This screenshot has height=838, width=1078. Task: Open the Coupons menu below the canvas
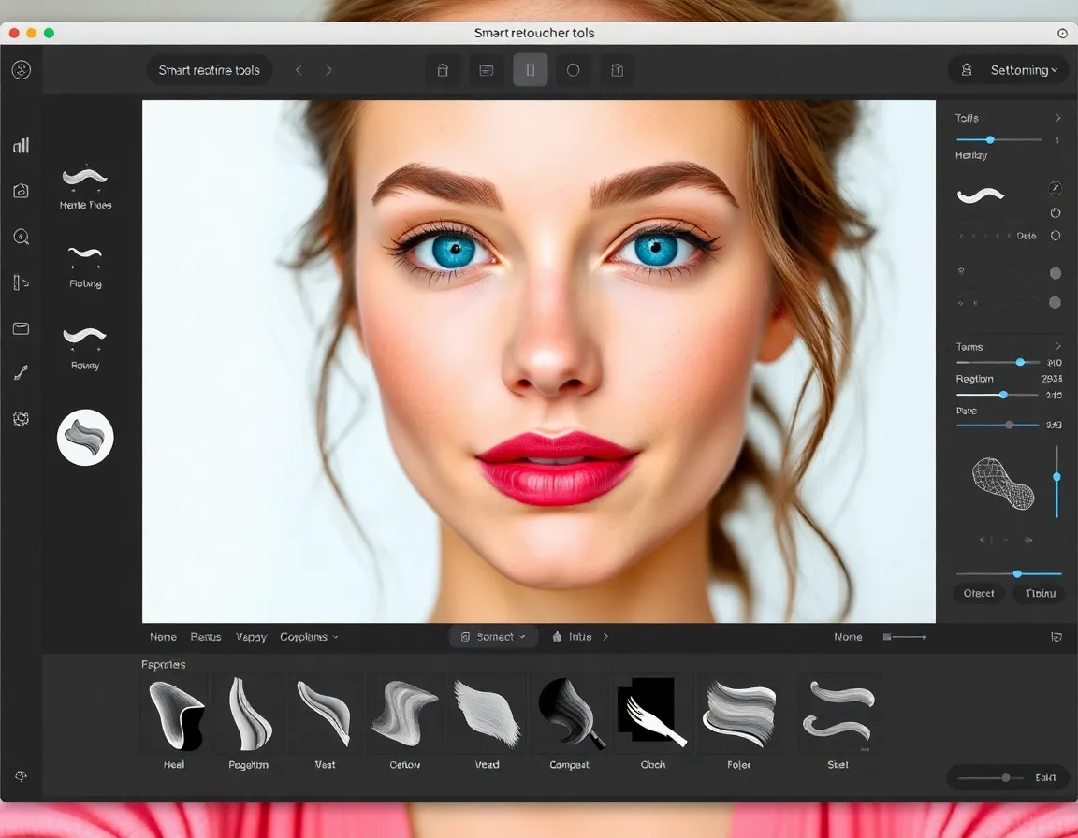coord(303,636)
